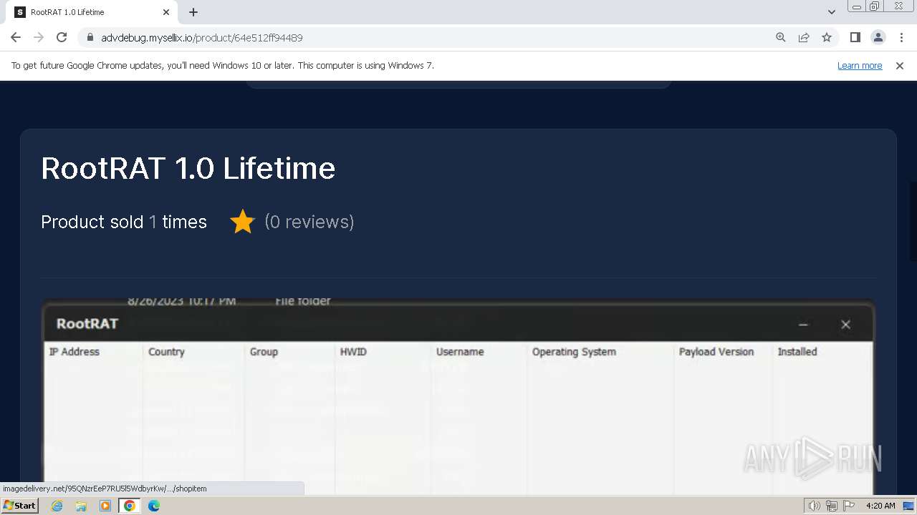The image size is (917, 515).
Task: Click the Show desktop button
Action: (909, 506)
